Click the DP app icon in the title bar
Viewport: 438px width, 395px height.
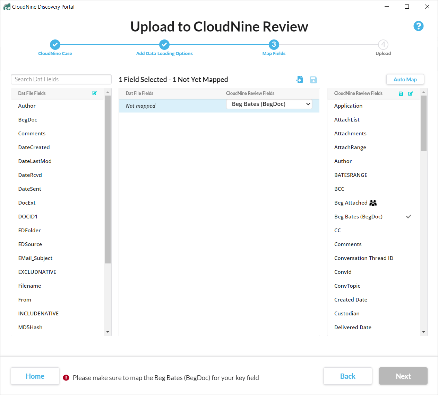(x=6, y=6)
